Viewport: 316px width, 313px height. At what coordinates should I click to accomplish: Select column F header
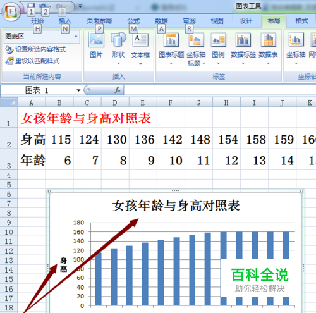click(171, 102)
